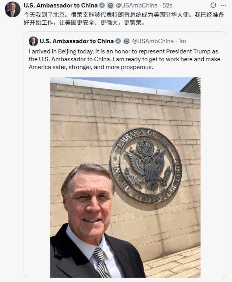
Task: Open the 52s timestamp permalink
Action: tap(168, 5)
